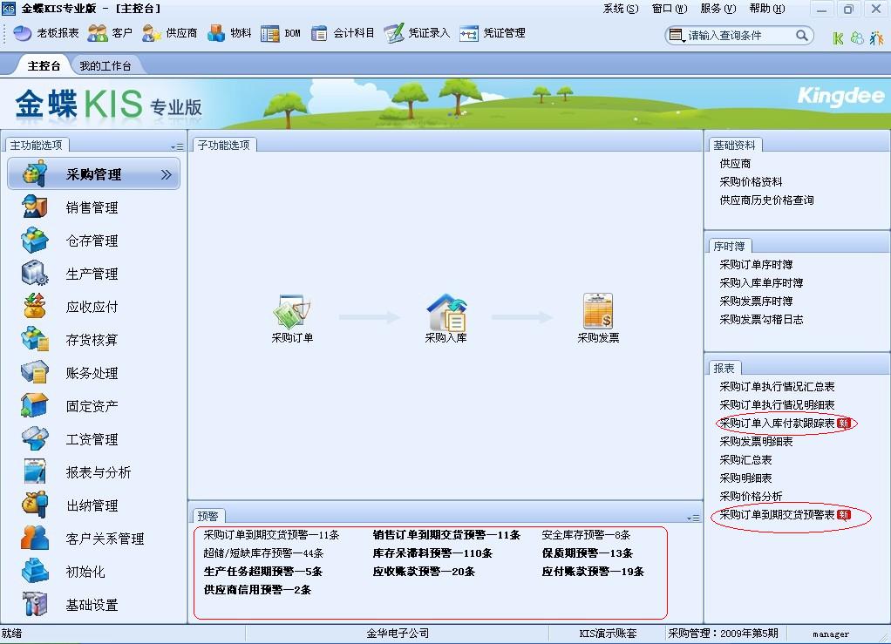Select 账务处理 module
The height and width of the screenshot is (644, 891).
tap(92, 373)
